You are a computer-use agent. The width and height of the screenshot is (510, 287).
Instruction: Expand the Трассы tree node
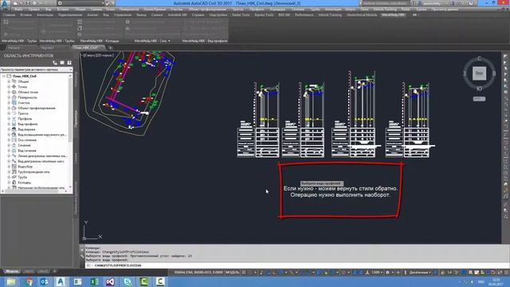9,113
